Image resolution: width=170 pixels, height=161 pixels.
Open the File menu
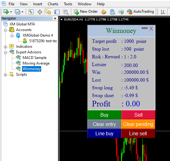11,4
